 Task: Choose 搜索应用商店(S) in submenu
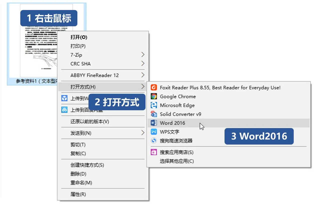point(229,152)
